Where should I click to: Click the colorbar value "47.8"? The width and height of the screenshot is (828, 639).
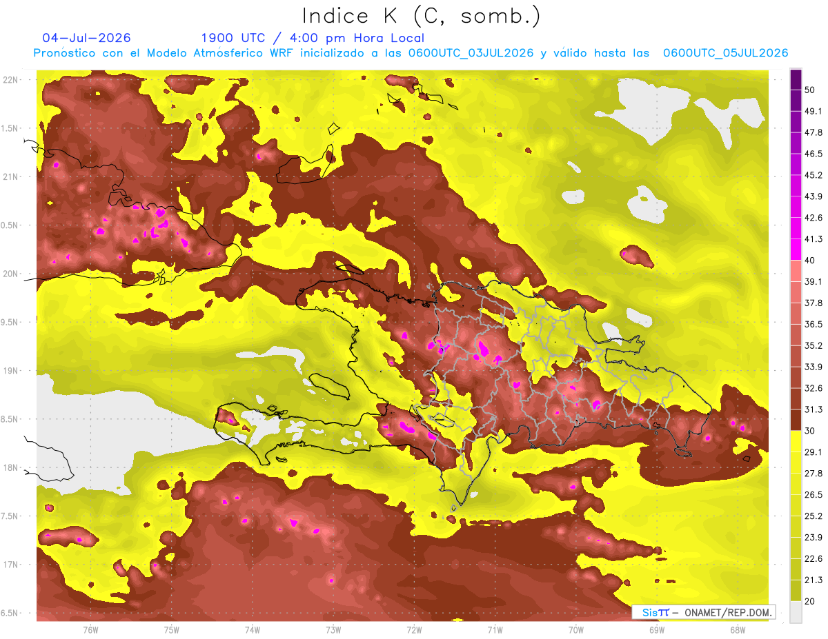point(814,132)
